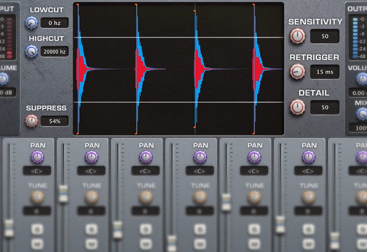Select the Highcut 20000 hz value field
Screen dimensions: 367x252
click(54, 52)
